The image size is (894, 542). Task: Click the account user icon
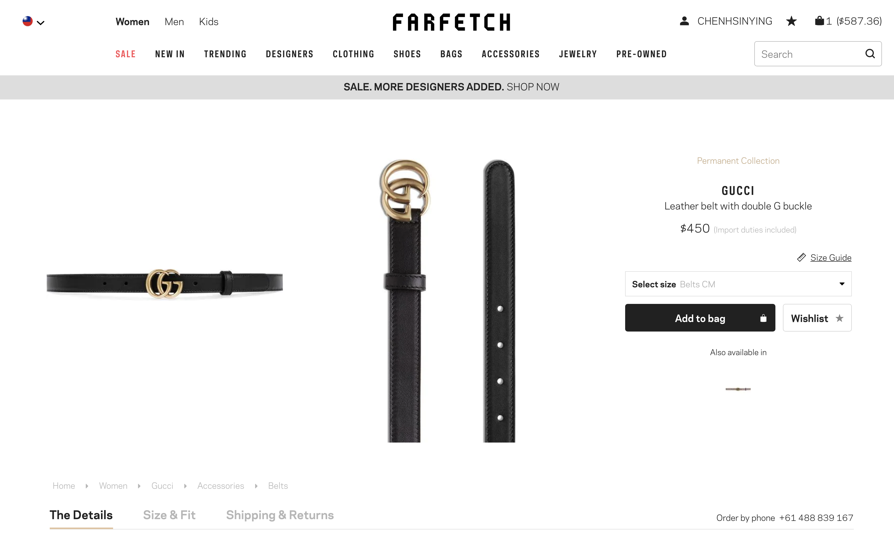click(684, 21)
